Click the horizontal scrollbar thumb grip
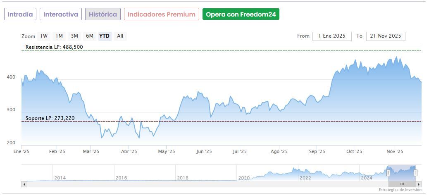Viewport: 429px width, 196px height. pos(402,184)
